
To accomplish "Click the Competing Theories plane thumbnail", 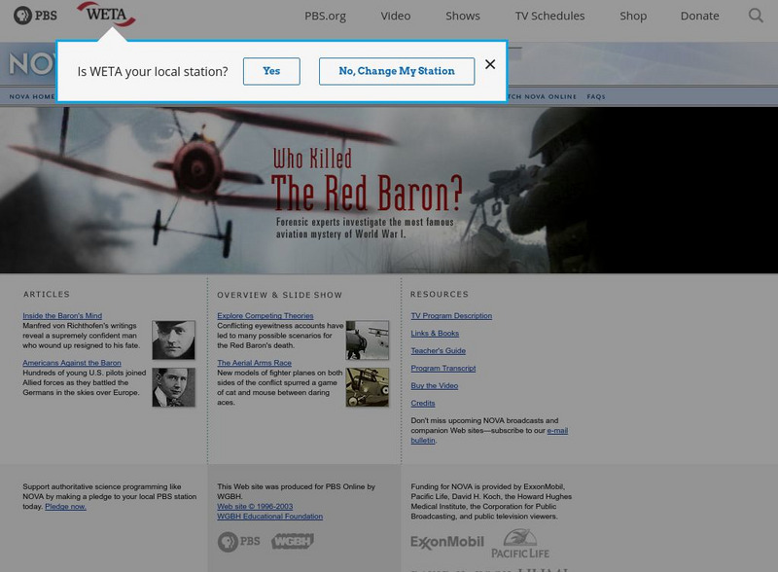I will [x=368, y=340].
